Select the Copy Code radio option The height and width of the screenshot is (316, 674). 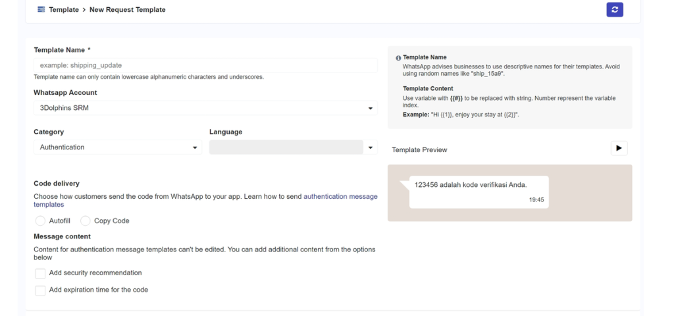click(x=86, y=221)
